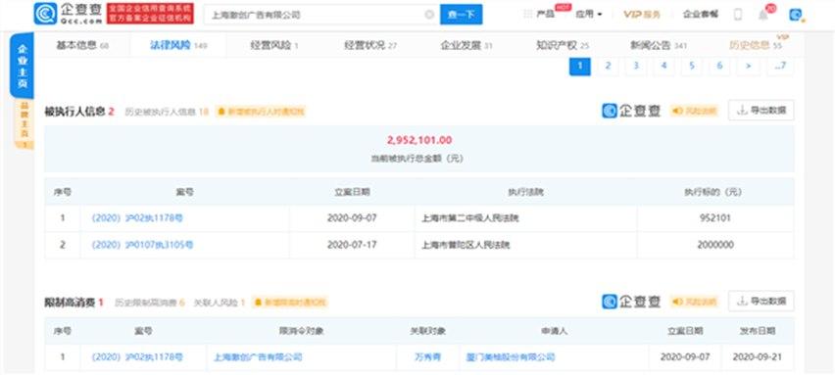Open the 产品 grid menu
Viewport: 835px width, 375px height.
539,15
